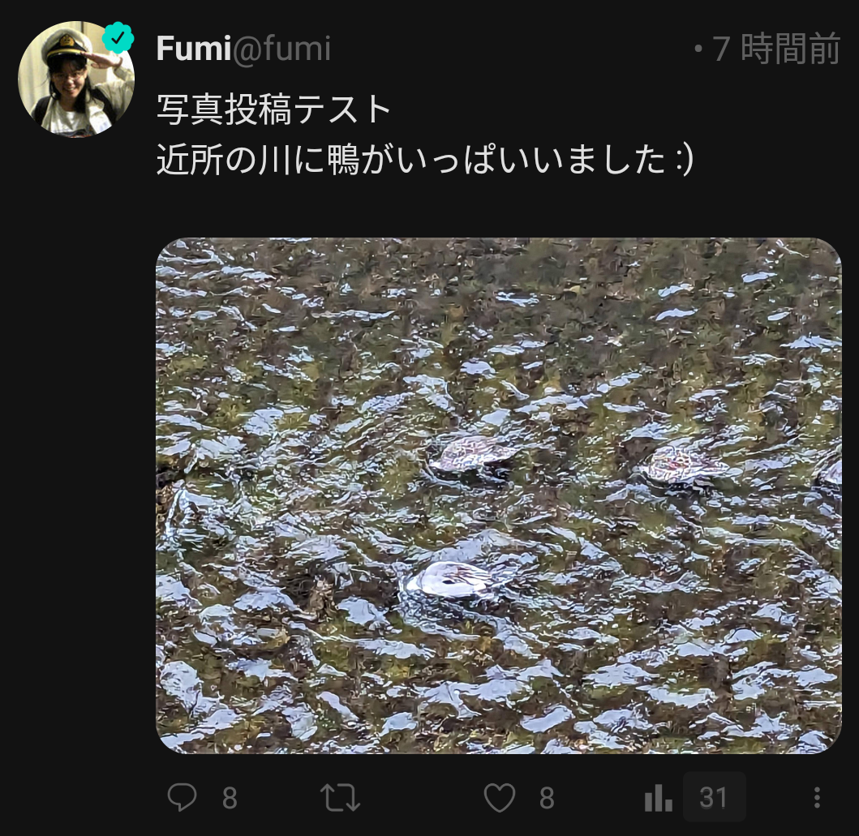859x836 pixels.
Task: Open view analytics bar chart icon
Action: (658, 798)
